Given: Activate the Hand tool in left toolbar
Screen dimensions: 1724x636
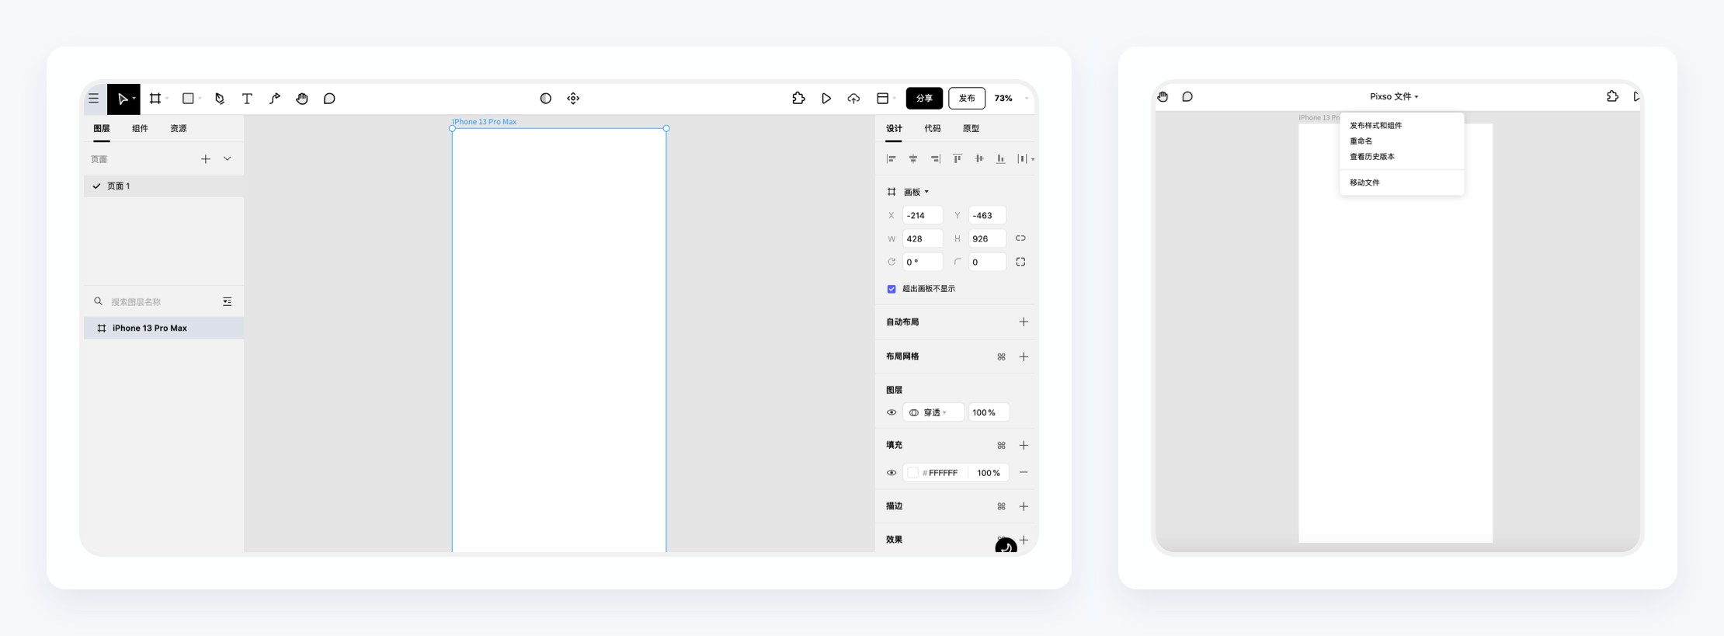Looking at the screenshot, I should [x=302, y=99].
